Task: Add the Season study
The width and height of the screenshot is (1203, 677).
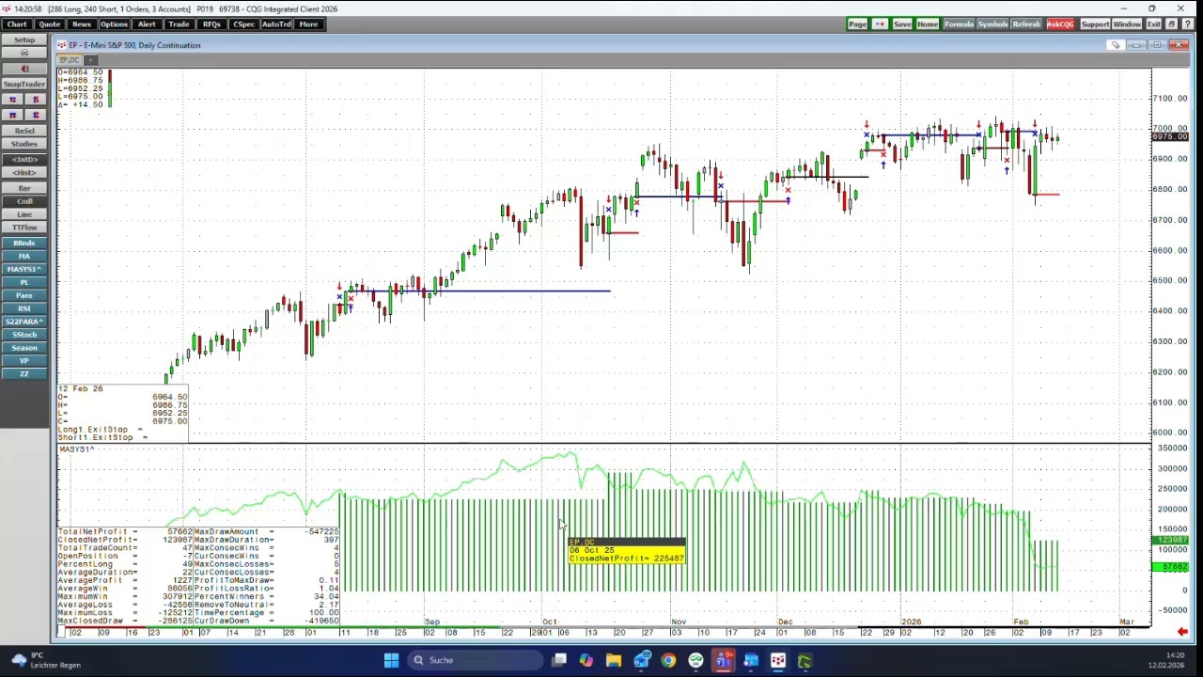Action: pos(24,348)
